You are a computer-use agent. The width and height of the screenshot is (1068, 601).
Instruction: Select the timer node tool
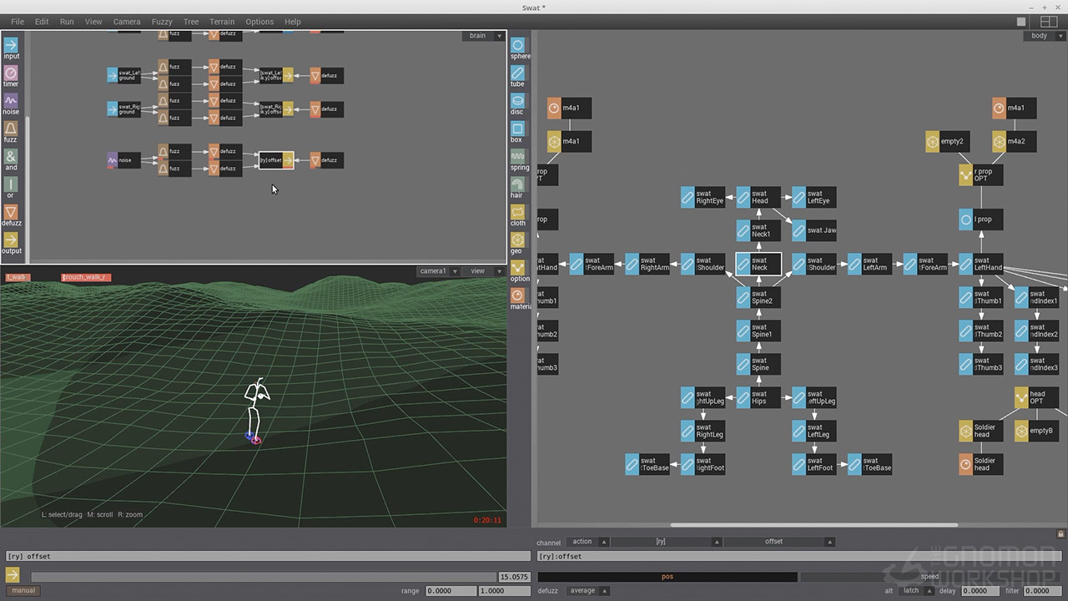pyautogui.click(x=11, y=73)
